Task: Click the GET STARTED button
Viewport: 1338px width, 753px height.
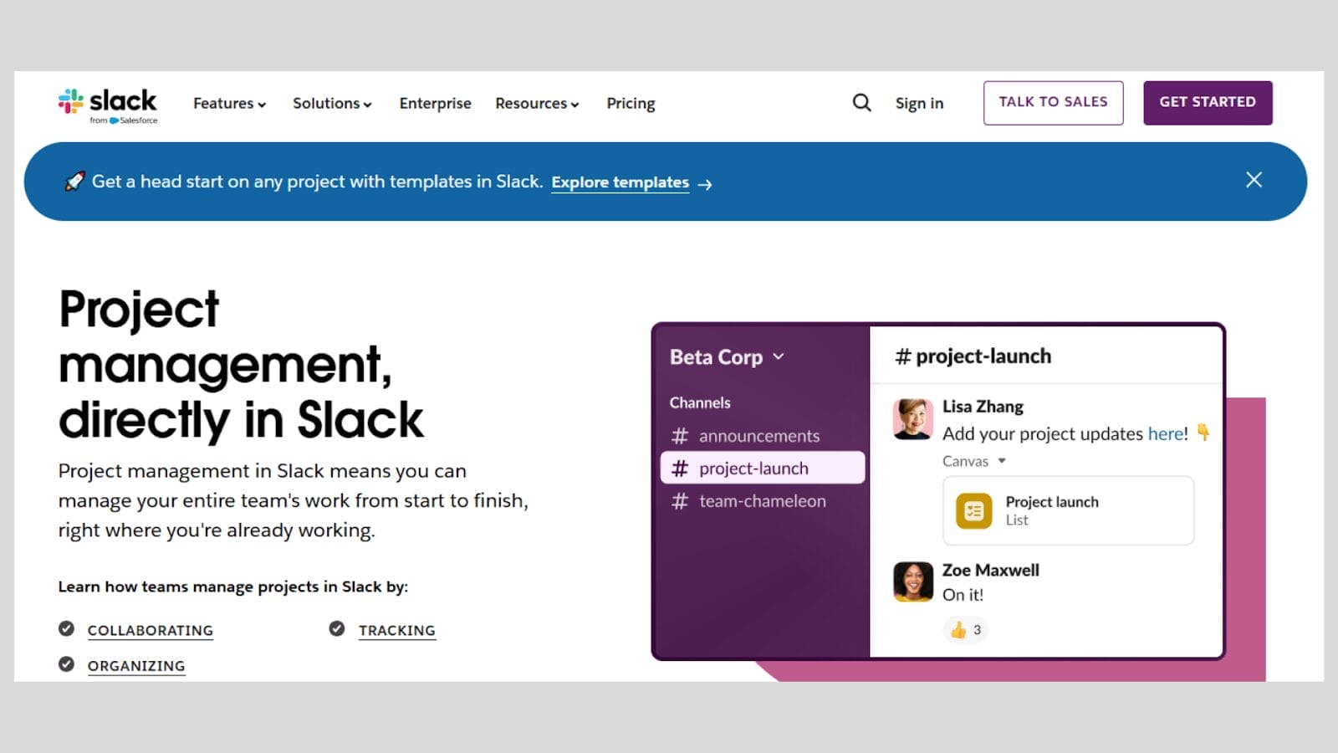Action: pos(1208,102)
